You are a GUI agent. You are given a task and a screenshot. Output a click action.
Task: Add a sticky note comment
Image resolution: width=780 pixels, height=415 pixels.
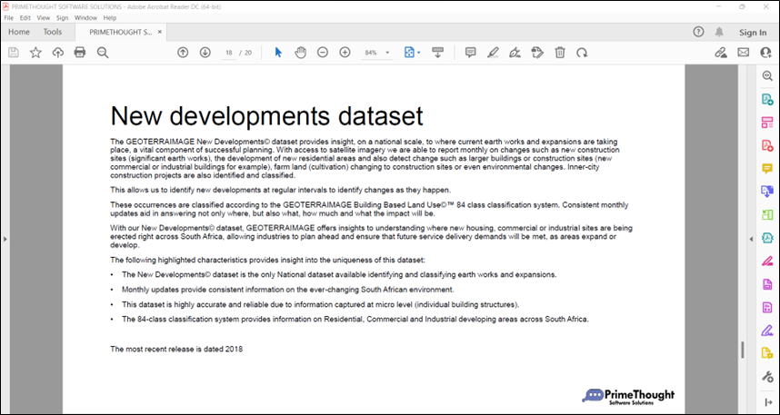pyautogui.click(x=471, y=52)
